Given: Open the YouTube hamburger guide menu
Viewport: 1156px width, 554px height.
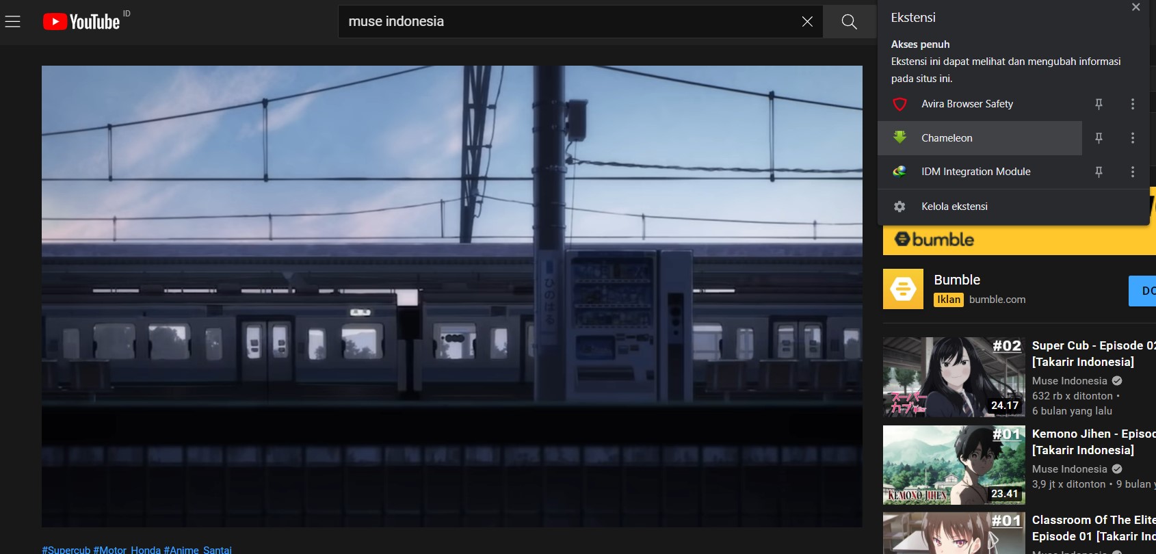Looking at the screenshot, I should (12, 22).
